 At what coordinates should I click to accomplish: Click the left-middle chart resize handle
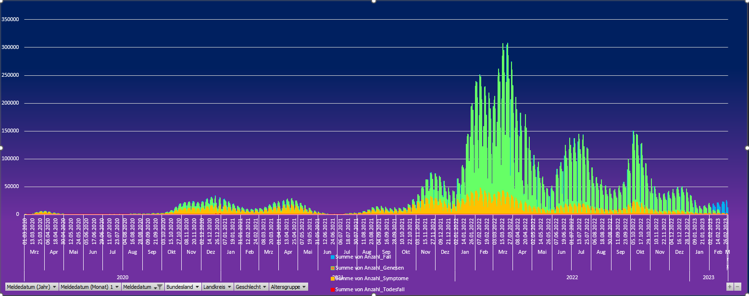click(1, 148)
